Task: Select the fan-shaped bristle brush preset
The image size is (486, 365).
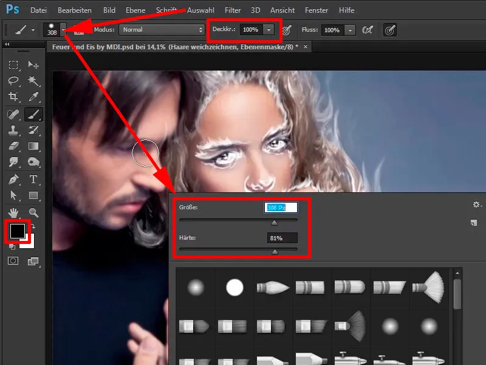Action: (x=429, y=287)
